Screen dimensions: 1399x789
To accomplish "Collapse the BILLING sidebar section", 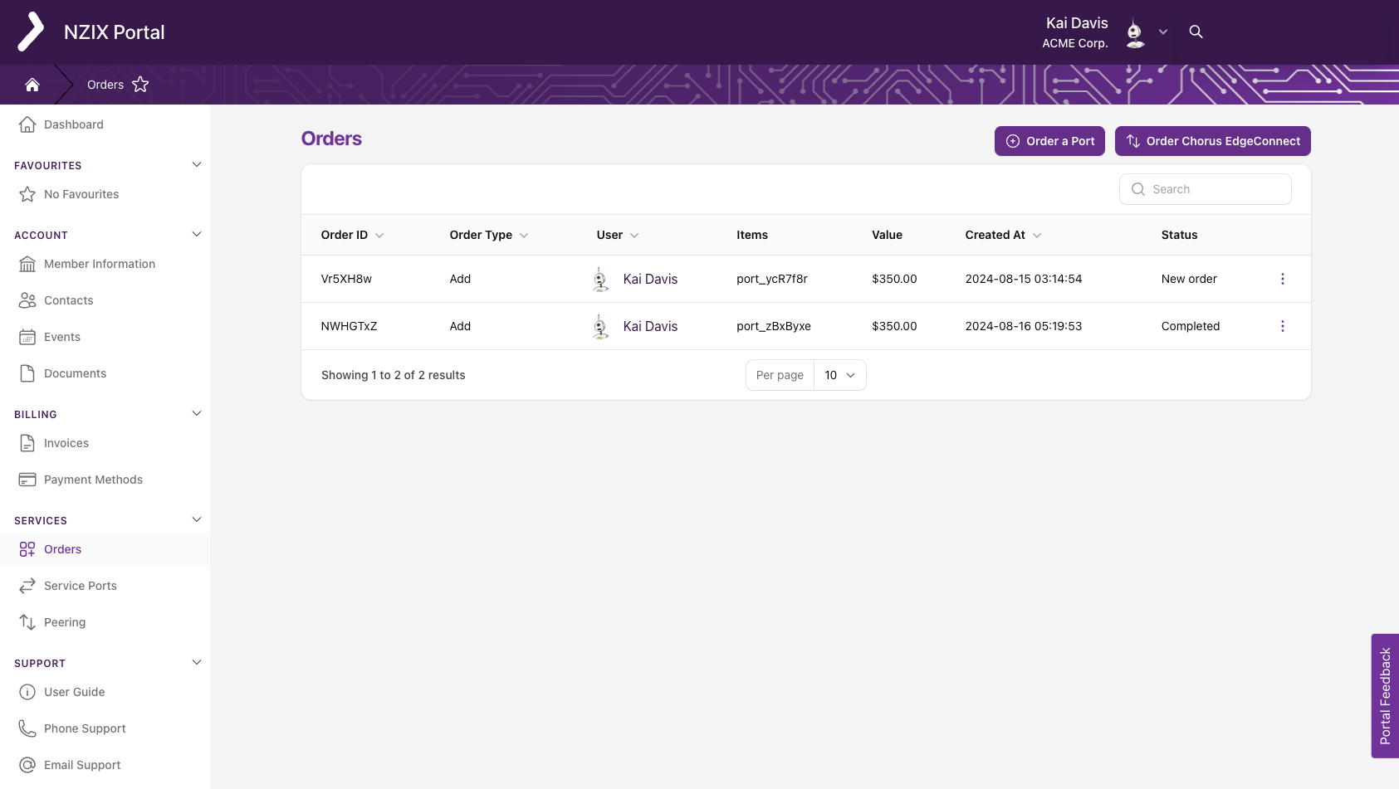I will [x=197, y=413].
